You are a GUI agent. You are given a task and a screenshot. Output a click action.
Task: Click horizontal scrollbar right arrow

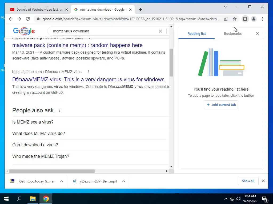[x=167, y=171]
